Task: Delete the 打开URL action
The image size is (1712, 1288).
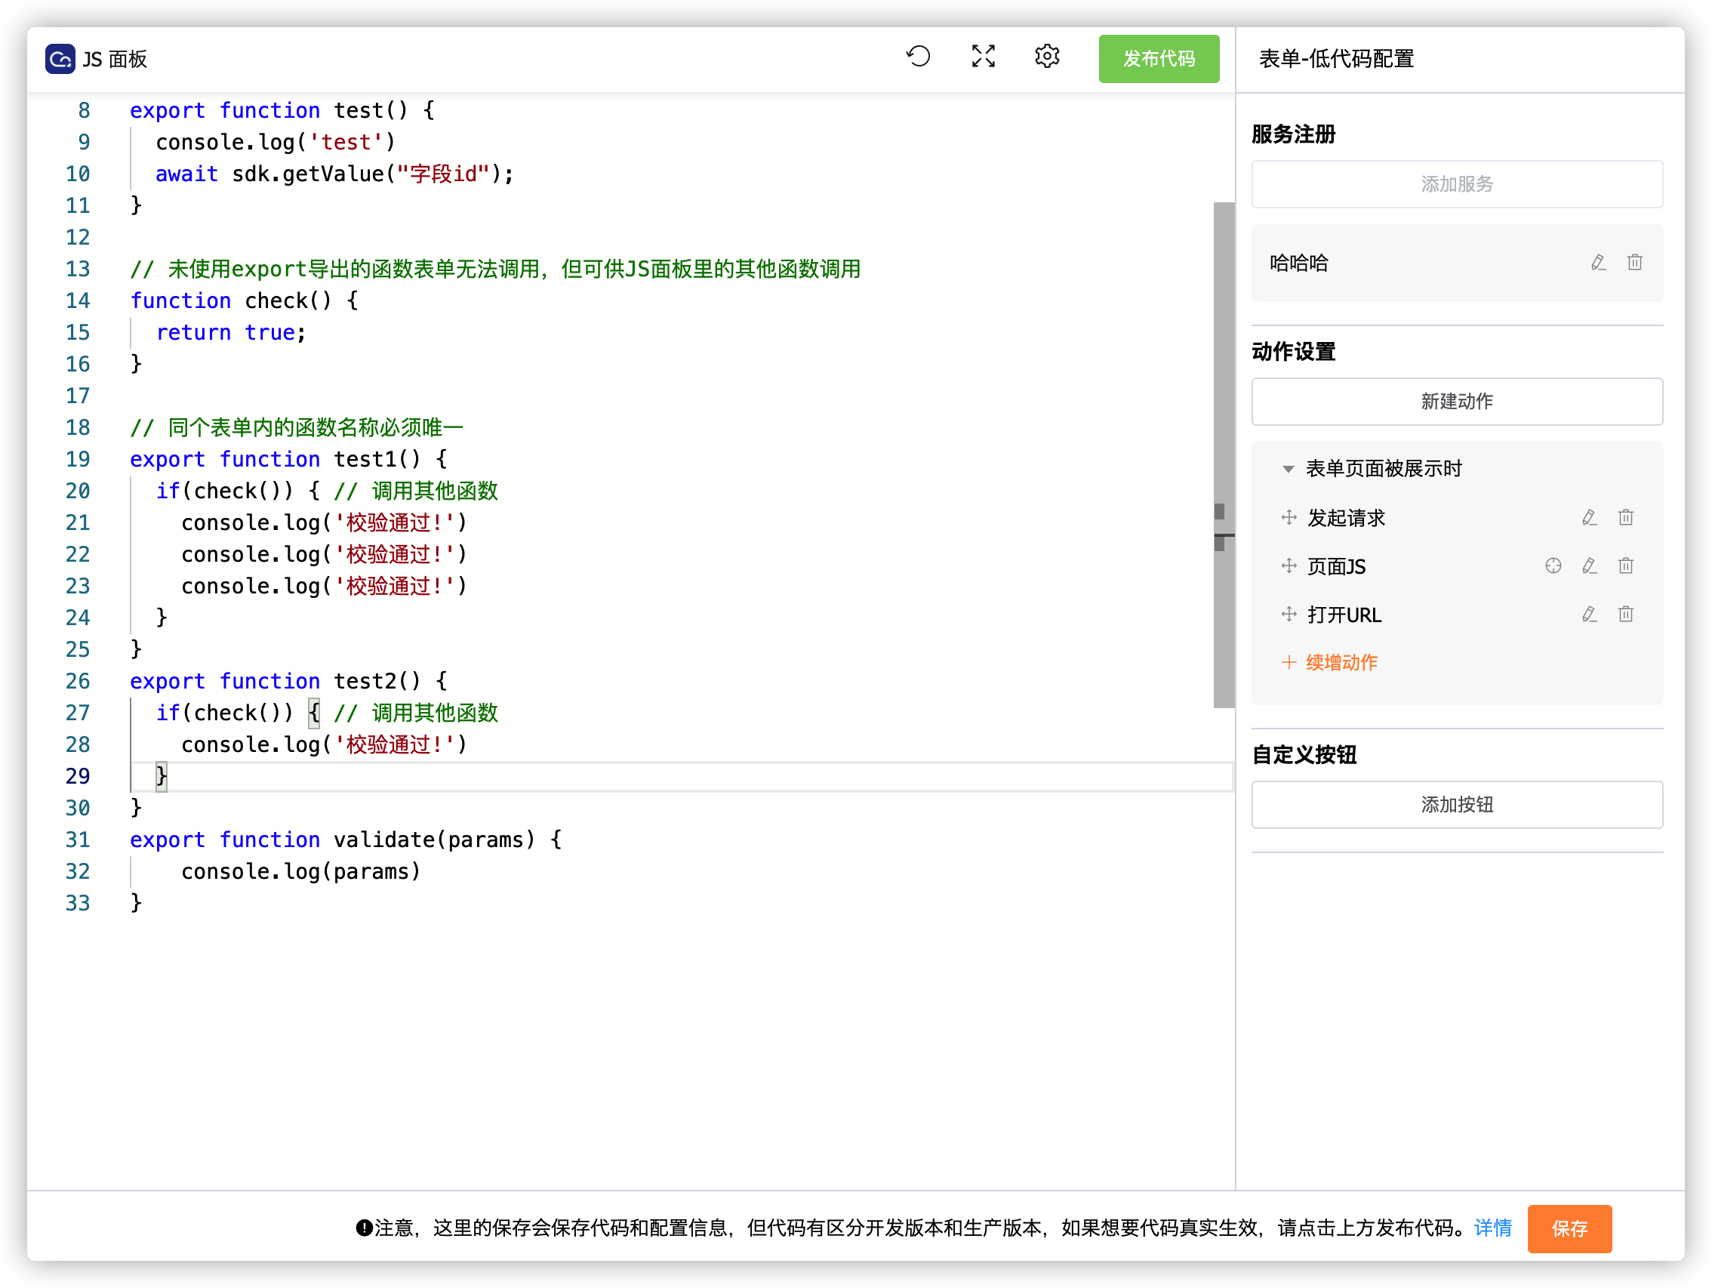Action: [x=1625, y=615]
